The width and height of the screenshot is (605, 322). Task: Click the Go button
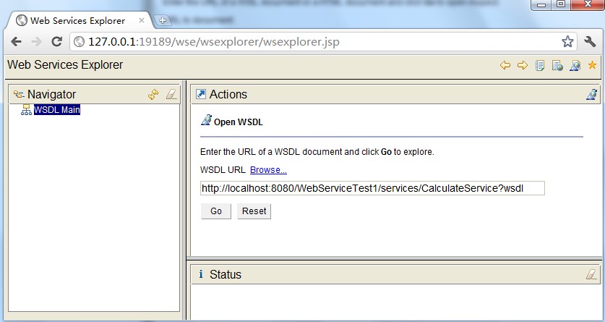pyautogui.click(x=215, y=211)
